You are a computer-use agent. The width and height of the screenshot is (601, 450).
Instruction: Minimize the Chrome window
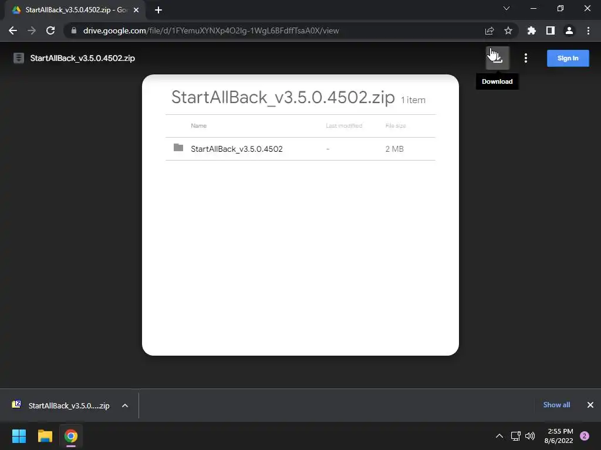(x=534, y=8)
